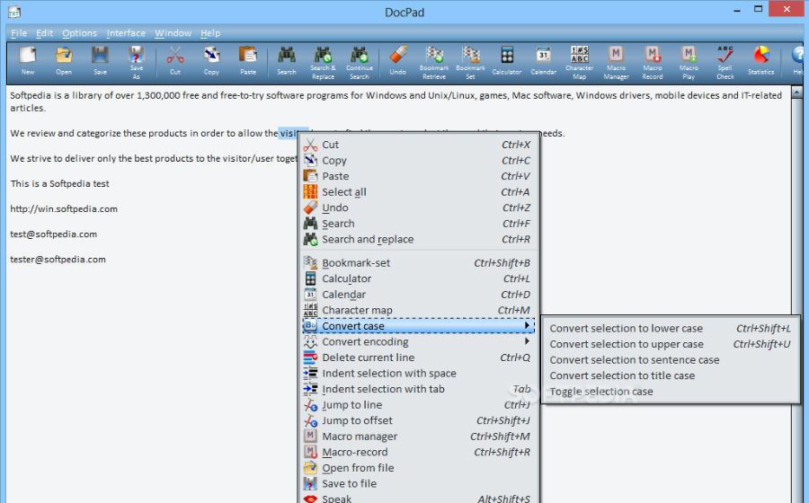Click the Copy toolbar icon
Image resolution: width=809 pixels, height=503 pixels.
[211, 61]
